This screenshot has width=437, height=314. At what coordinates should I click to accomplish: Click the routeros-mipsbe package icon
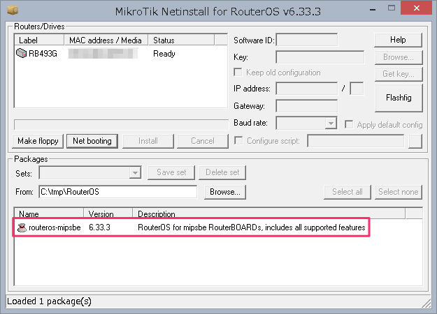(22, 227)
